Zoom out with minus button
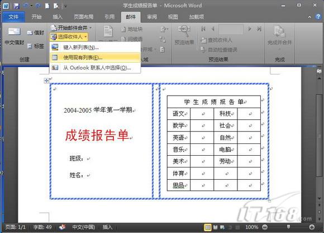Screen dimensions: 324x233 pyautogui.click(x=265, y=227)
